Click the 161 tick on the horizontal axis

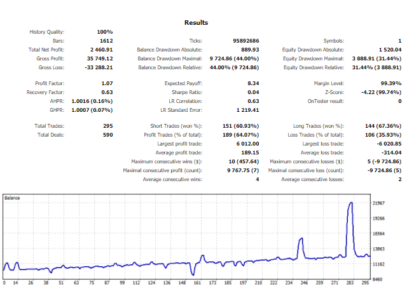197,283
